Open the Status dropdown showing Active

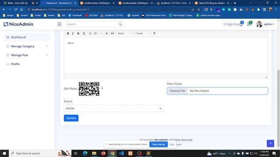[114, 108]
